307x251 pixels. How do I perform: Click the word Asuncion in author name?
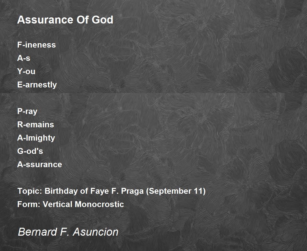coord(96,232)
